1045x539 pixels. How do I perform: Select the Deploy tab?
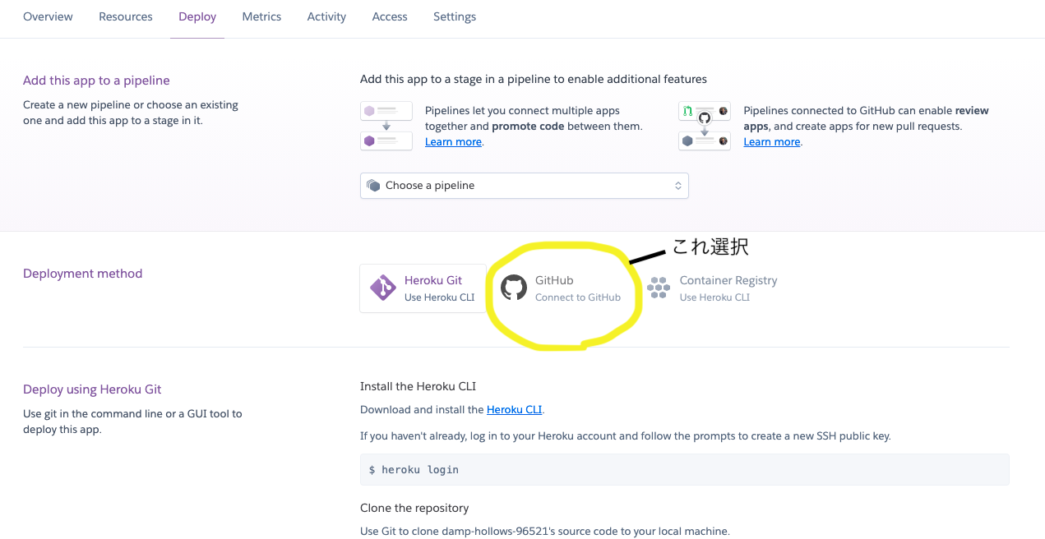pos(197,16)
